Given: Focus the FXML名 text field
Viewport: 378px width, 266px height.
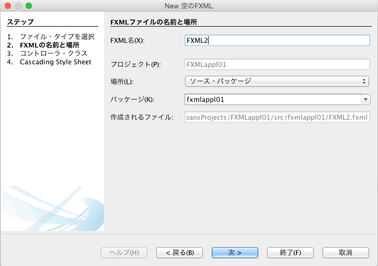Looking at the screenshot, I should coord(277,40).
